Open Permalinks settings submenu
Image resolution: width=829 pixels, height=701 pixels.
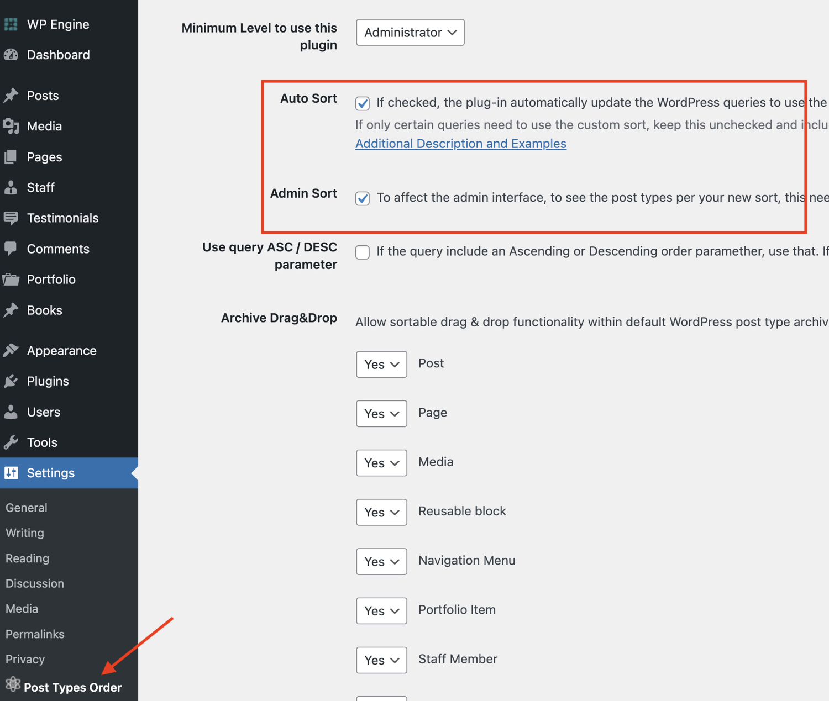35,634
